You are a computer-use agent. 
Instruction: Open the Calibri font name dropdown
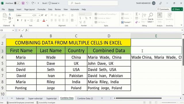click(33, 15)
